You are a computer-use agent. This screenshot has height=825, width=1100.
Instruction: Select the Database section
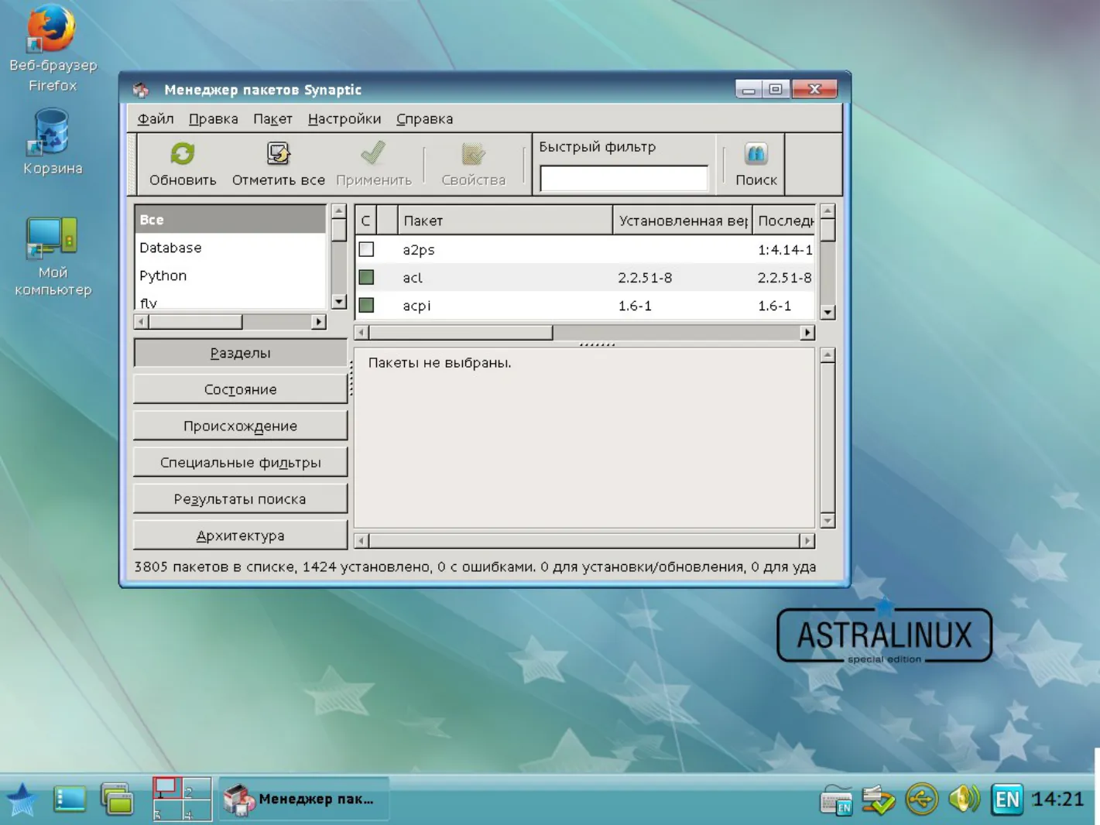(x=231, y=248)
